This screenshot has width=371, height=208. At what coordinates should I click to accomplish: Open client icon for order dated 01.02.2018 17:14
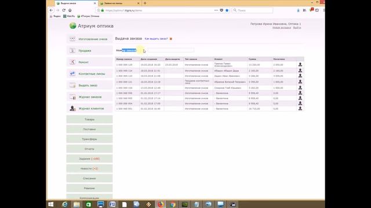click(x=300, y=98)
